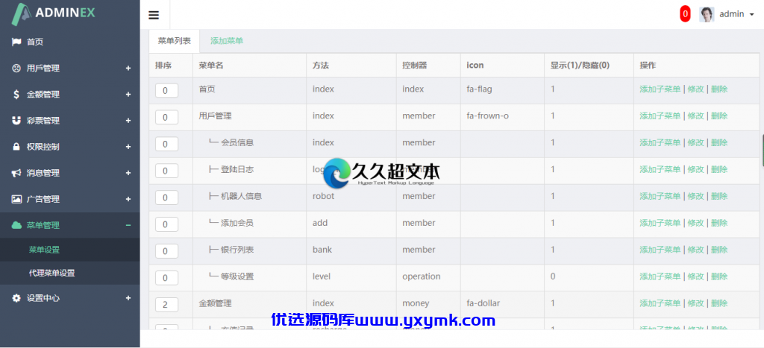
Task: Click 修改 in the 会员信息 row
Action: 696,142
